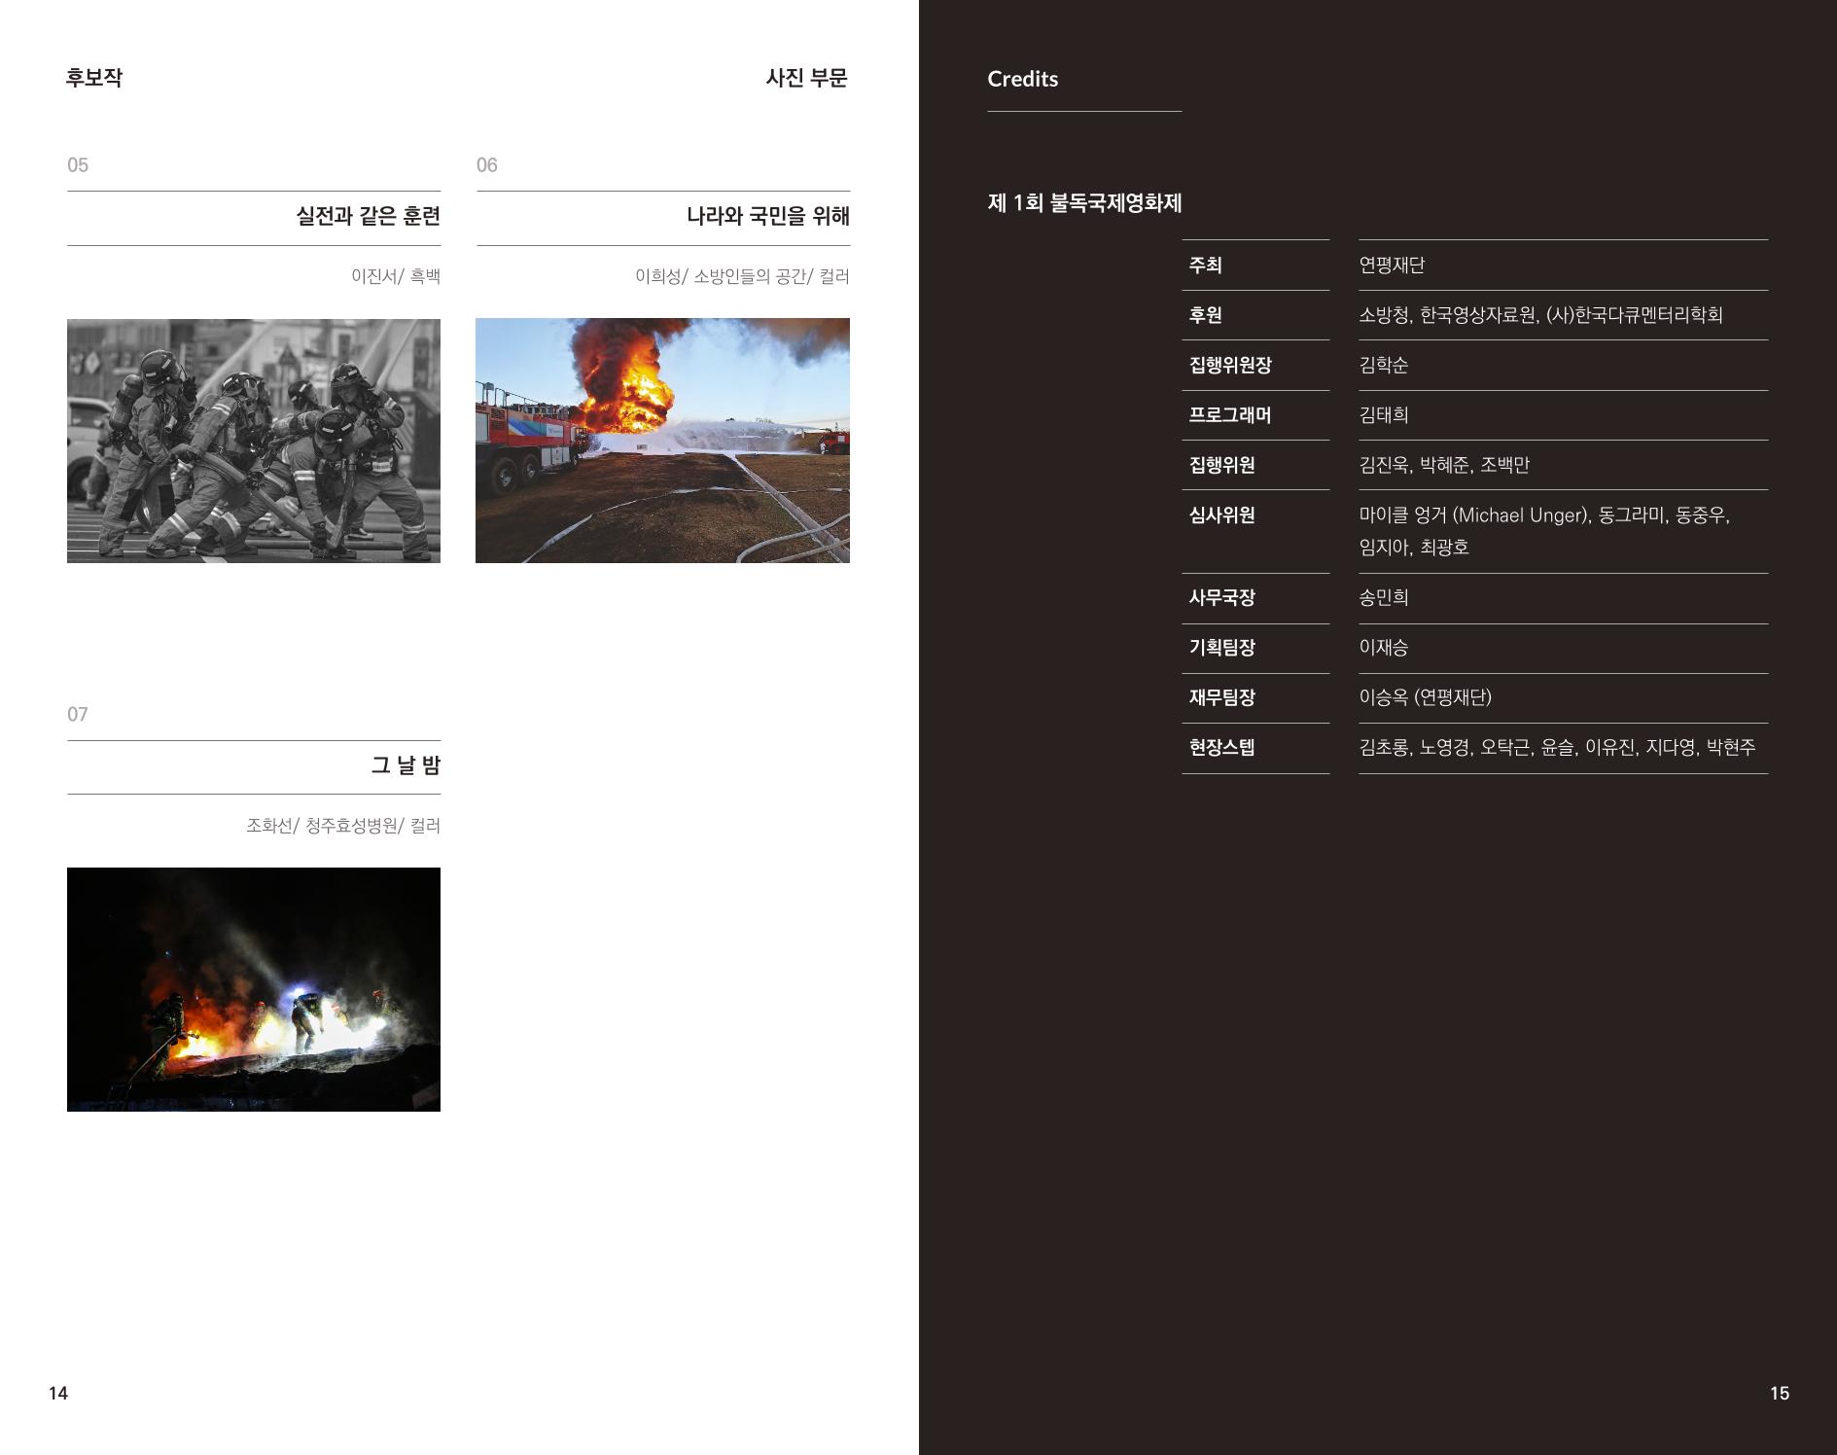This screenshot has width=1837, height=1455.
Task: Click the value '연평재단' beside 주최
Action: (x=1392, y=265)
